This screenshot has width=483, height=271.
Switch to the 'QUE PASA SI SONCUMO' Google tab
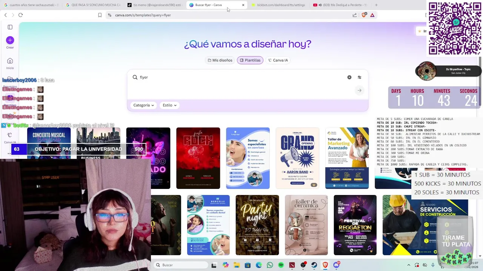[x=93, y=5]
